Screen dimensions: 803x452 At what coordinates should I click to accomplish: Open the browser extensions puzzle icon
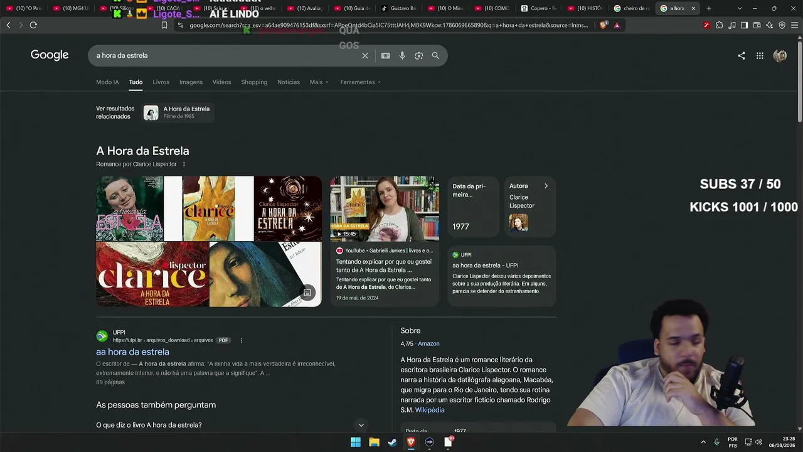click(719, 25)
